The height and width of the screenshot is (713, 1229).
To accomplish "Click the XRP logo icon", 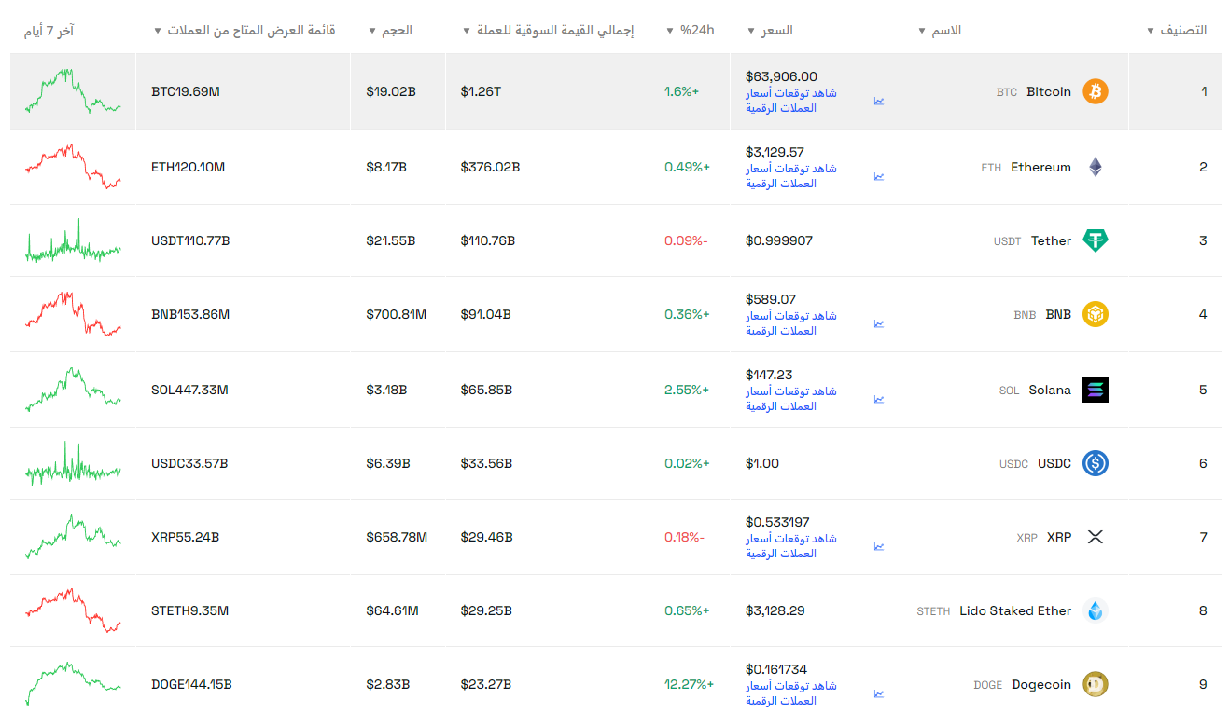I will point(1096,537).
